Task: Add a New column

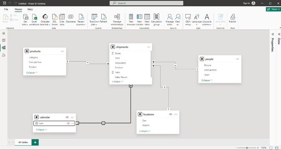Action: [x=139, y=20]
